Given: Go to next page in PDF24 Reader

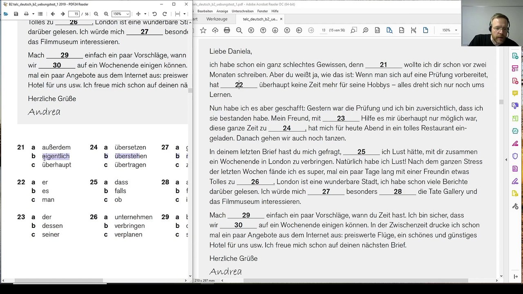Looking at the screenshot, I should pos(63,14).
